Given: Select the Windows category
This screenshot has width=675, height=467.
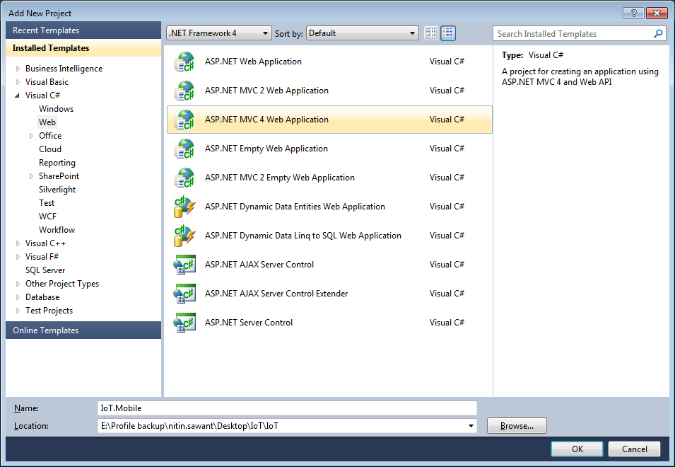Looking at the screenshot, I should (56, 109).
